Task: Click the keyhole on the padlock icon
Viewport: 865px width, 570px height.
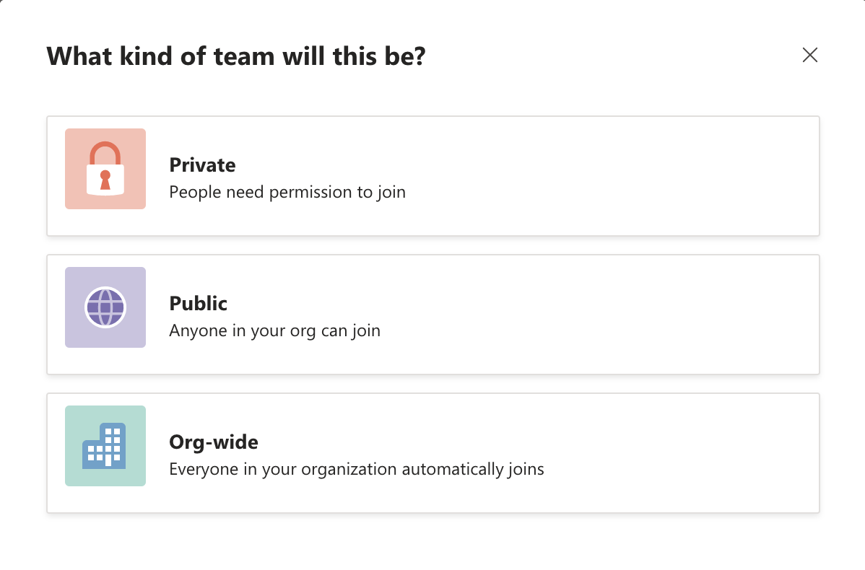Action: pos(105,180)
